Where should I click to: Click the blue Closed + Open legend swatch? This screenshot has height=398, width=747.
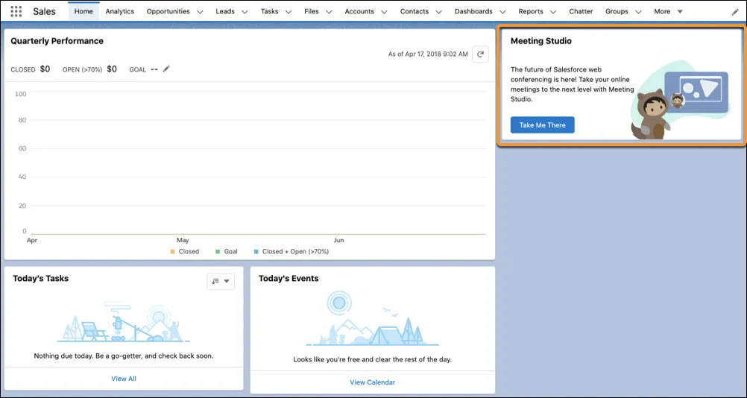tap(256, 251)
